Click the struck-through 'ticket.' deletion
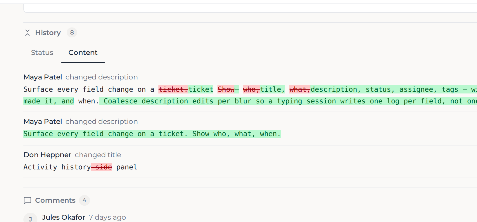 click(173, 89)
